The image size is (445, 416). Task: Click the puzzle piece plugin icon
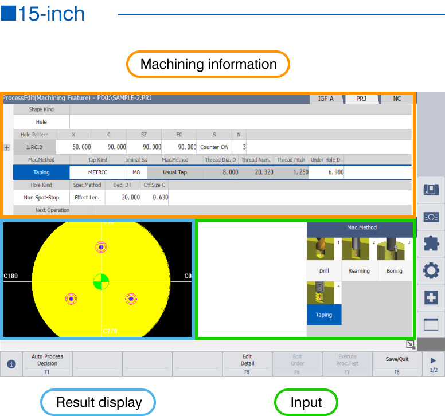click(431, 244)
